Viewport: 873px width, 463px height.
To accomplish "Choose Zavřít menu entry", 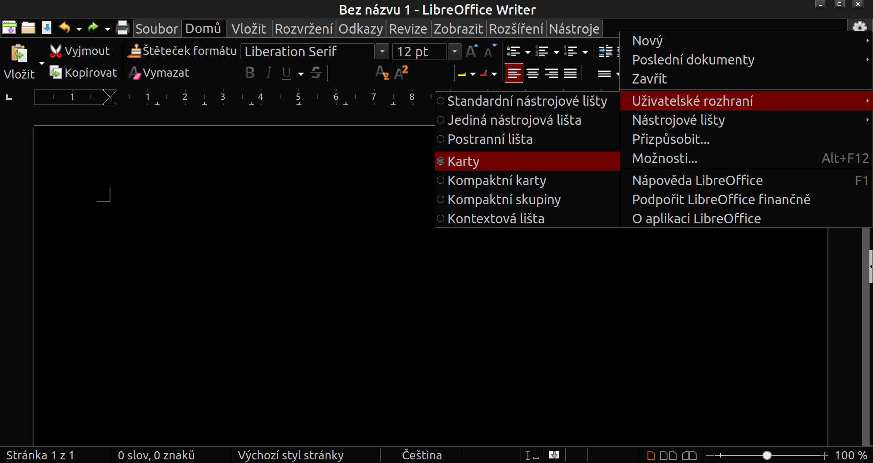I will click(746, 79).
